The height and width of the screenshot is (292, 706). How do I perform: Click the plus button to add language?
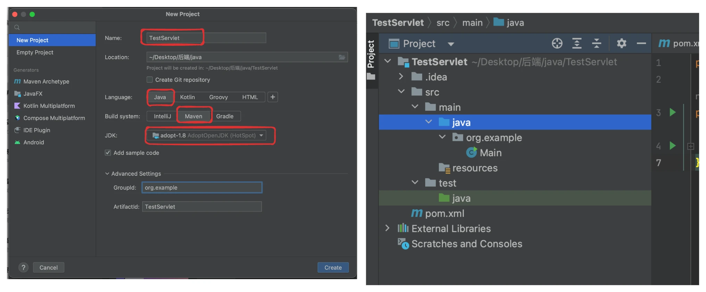[x=273, y=97]
